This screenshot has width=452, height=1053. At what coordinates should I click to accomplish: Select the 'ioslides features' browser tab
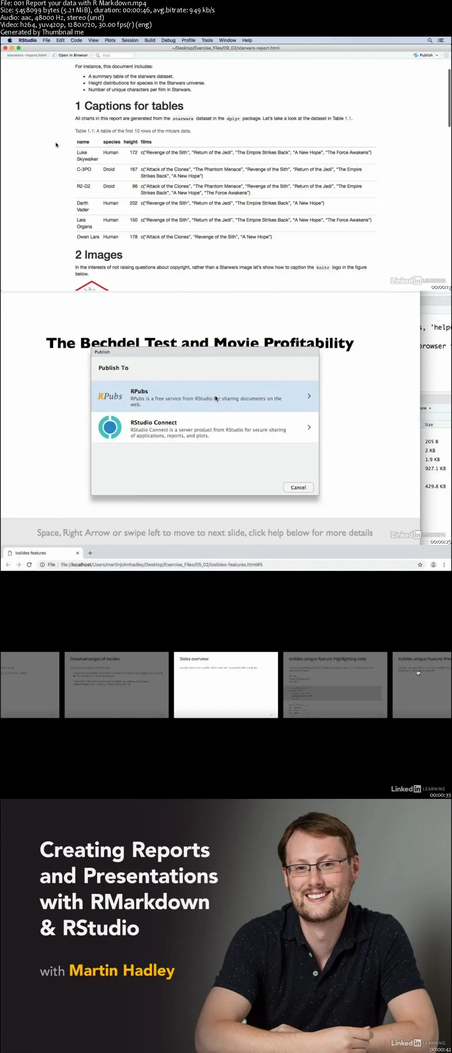pyautogui.click(x=43, y=553)
